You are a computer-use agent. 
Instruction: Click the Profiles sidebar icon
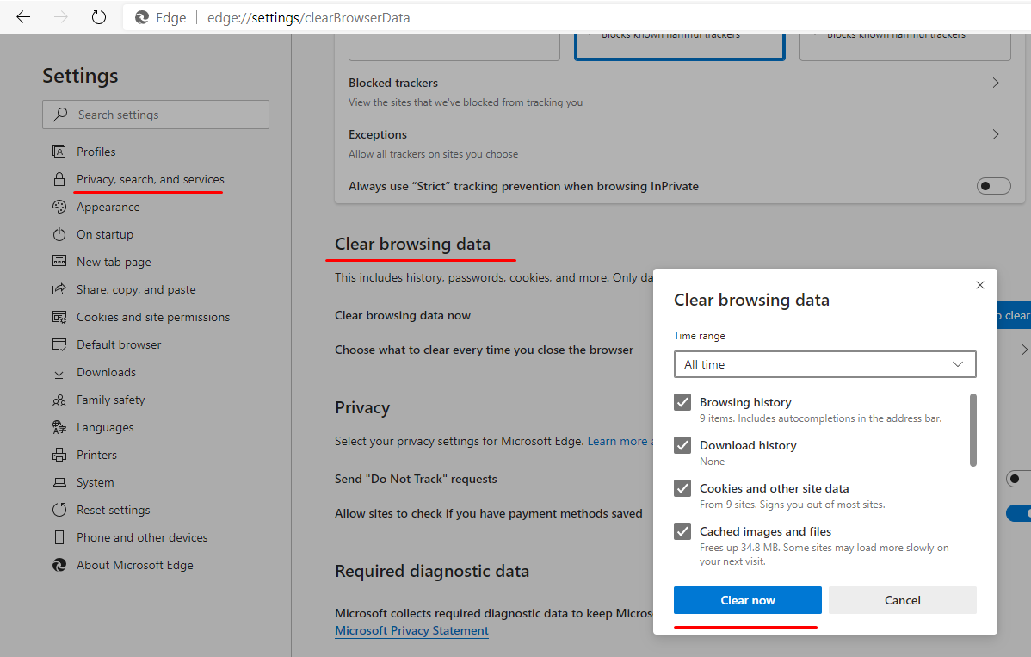tap(59, 152)
